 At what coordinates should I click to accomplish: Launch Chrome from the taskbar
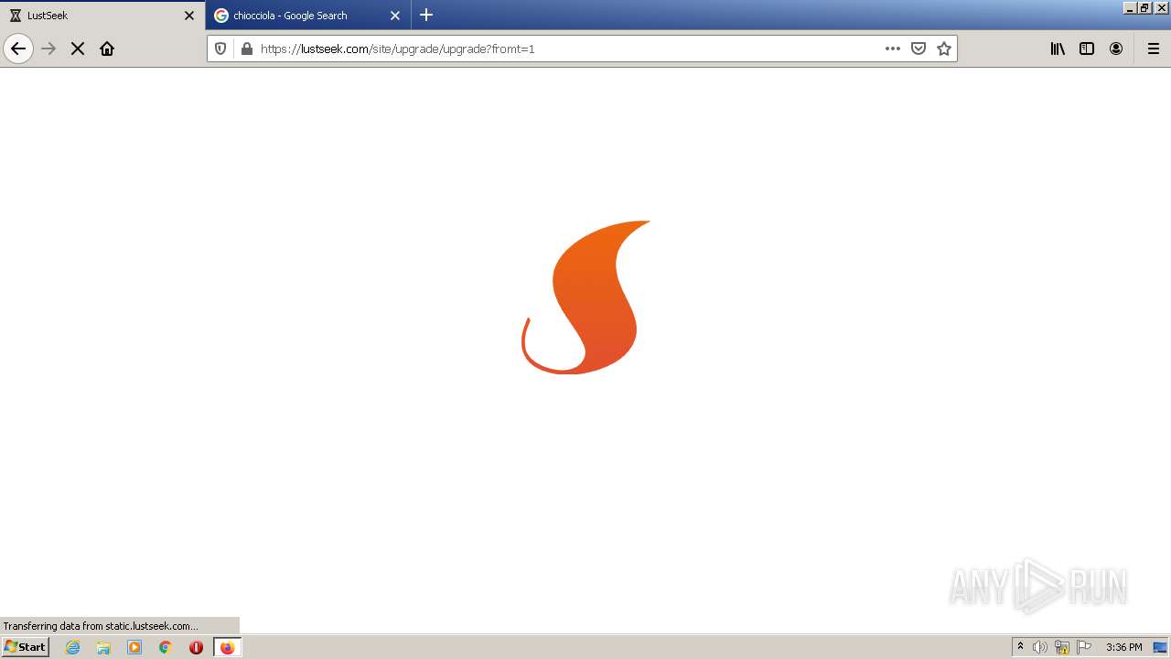166,647
